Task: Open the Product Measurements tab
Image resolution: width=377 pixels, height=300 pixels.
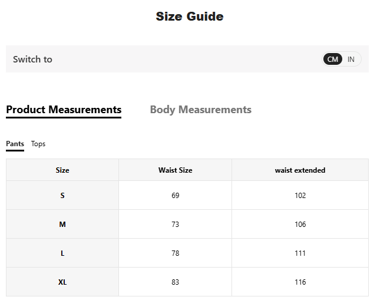Action: (64, 110)
